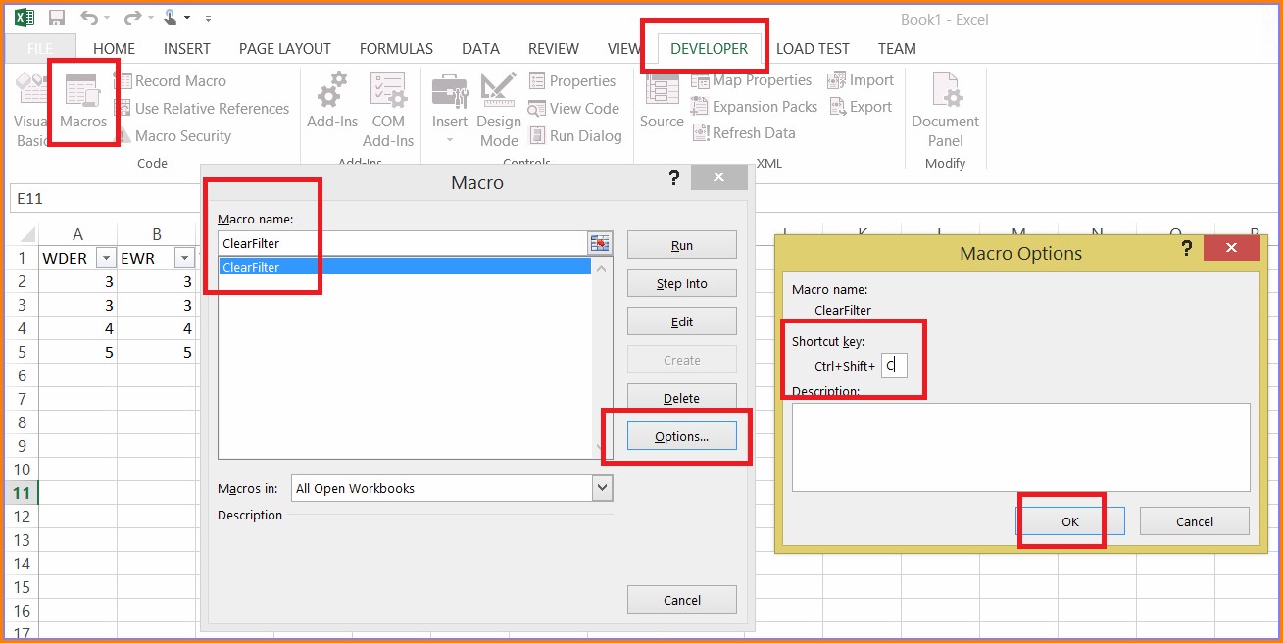Click OK in Macro Options dialog
The height and width of the screenshot is (643, 1283).
click(1070, 521)
